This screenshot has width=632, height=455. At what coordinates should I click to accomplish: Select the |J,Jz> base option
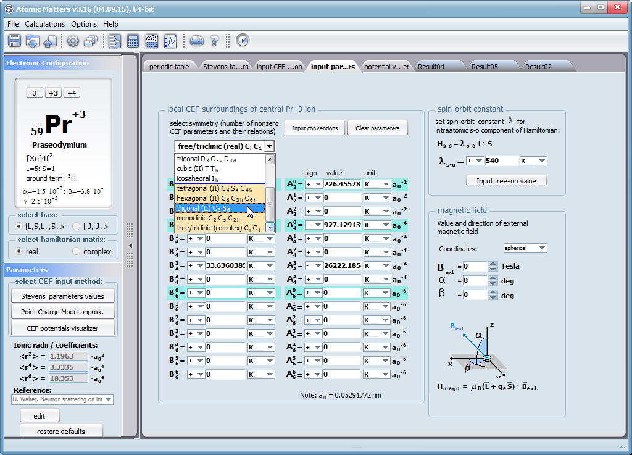click(x=77, y=226)
